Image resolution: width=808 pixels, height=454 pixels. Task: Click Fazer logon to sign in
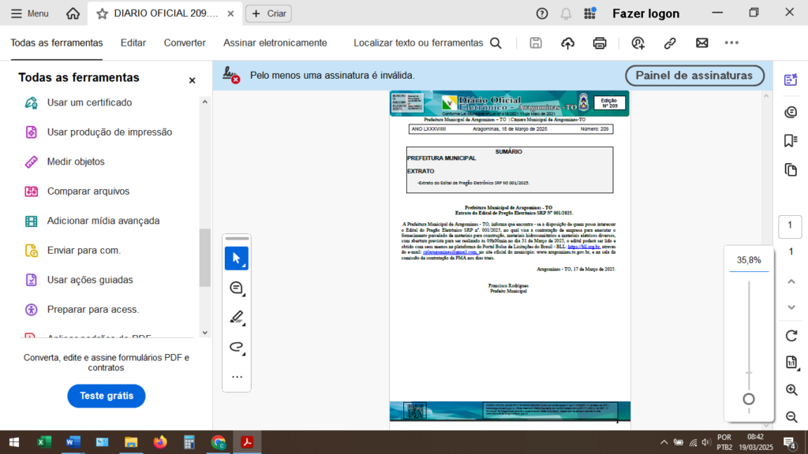(x=645, y=14)
